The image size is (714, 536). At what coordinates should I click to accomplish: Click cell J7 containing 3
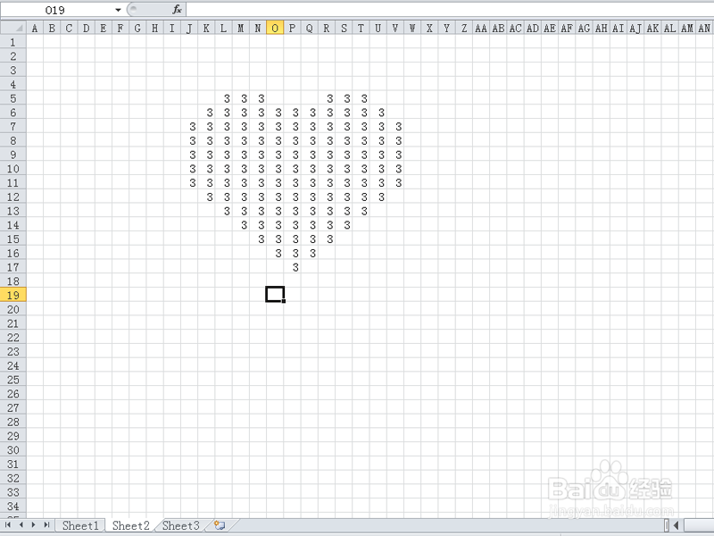(x=189, y=126)
